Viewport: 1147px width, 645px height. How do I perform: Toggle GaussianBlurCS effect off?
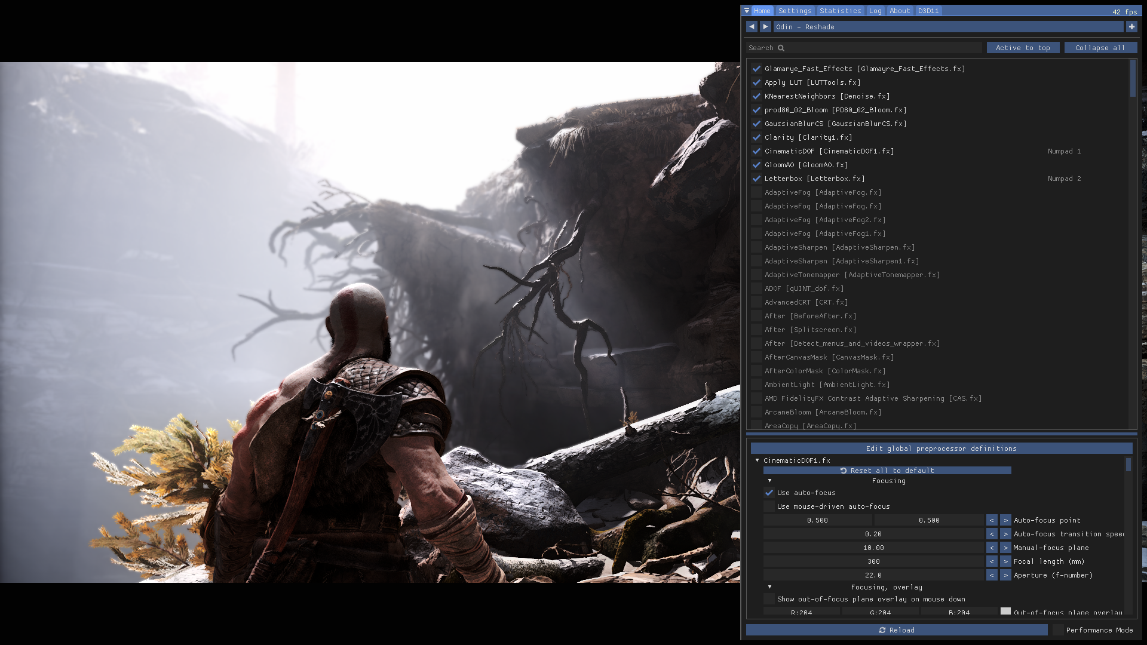point(756,124)
